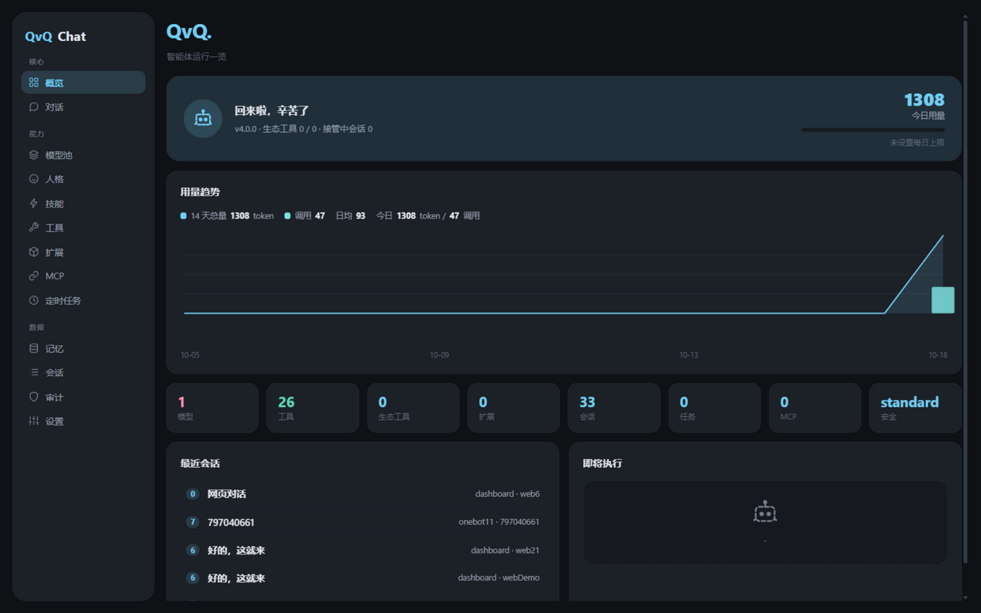Select the 定时任务 clock icon
981x613 pixels.
[33, 300]
